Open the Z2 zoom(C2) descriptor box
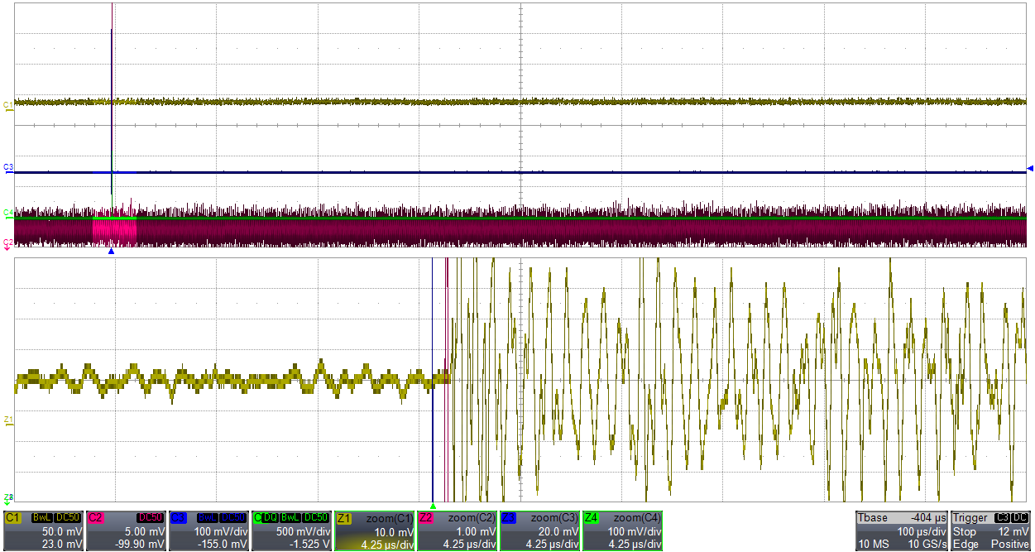 [458, 530]
